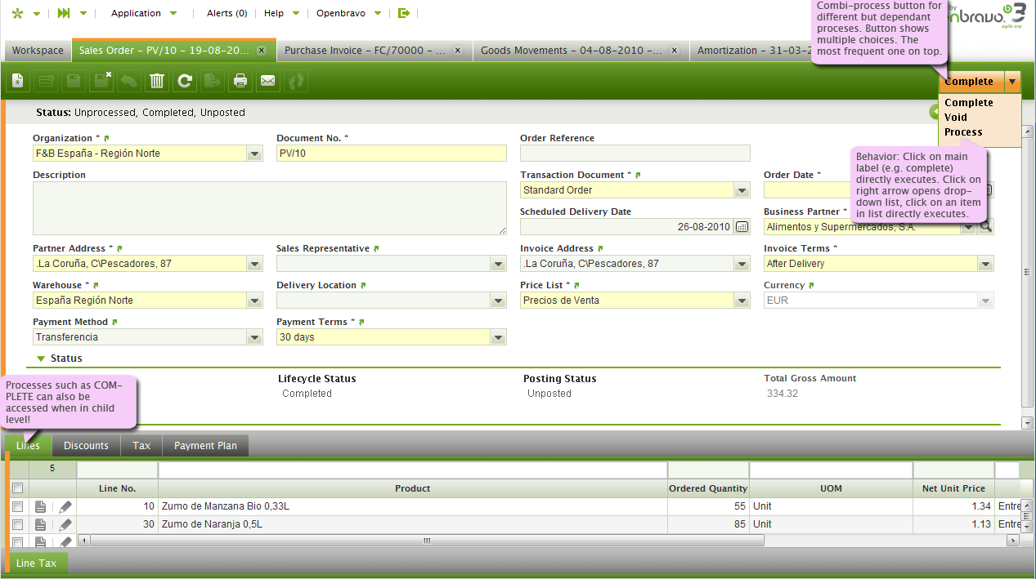Click the new document toolbar icon

pyautogui.click(x=18, y=81)
